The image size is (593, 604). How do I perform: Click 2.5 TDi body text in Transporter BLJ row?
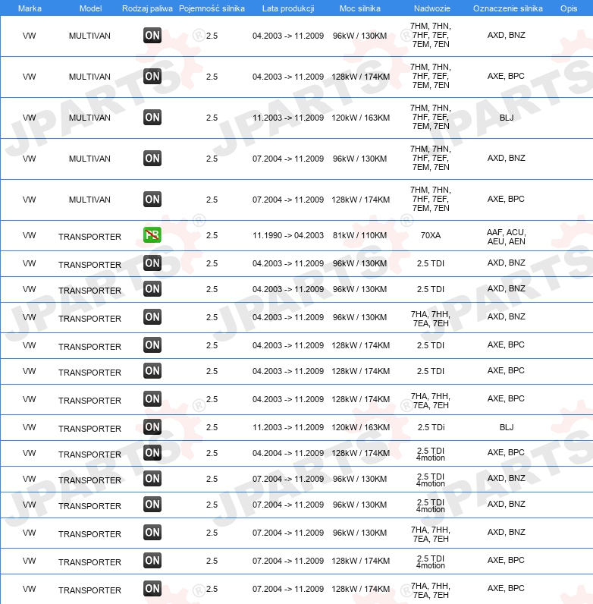coord(431,427)
